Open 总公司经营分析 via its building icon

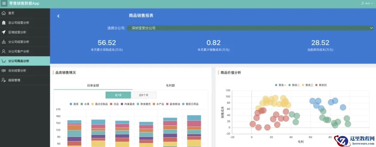click(x=4, y=23)
